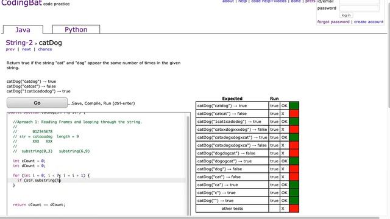Click the Go button to run code
Screen dimensions: 390x219
pos(37,103)
